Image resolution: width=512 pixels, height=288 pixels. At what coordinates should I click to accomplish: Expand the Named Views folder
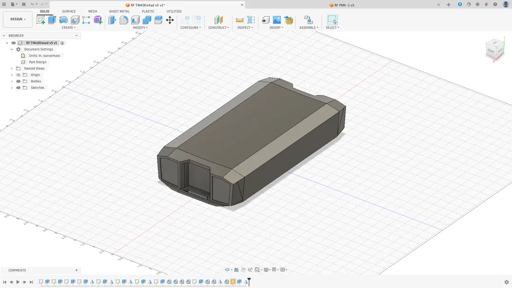(x=12, y=68)
